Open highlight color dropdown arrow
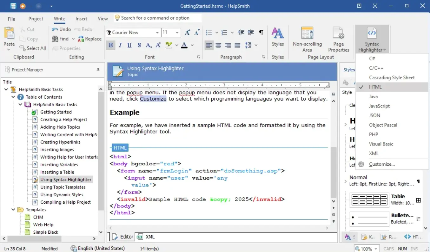 pos(177,45)
